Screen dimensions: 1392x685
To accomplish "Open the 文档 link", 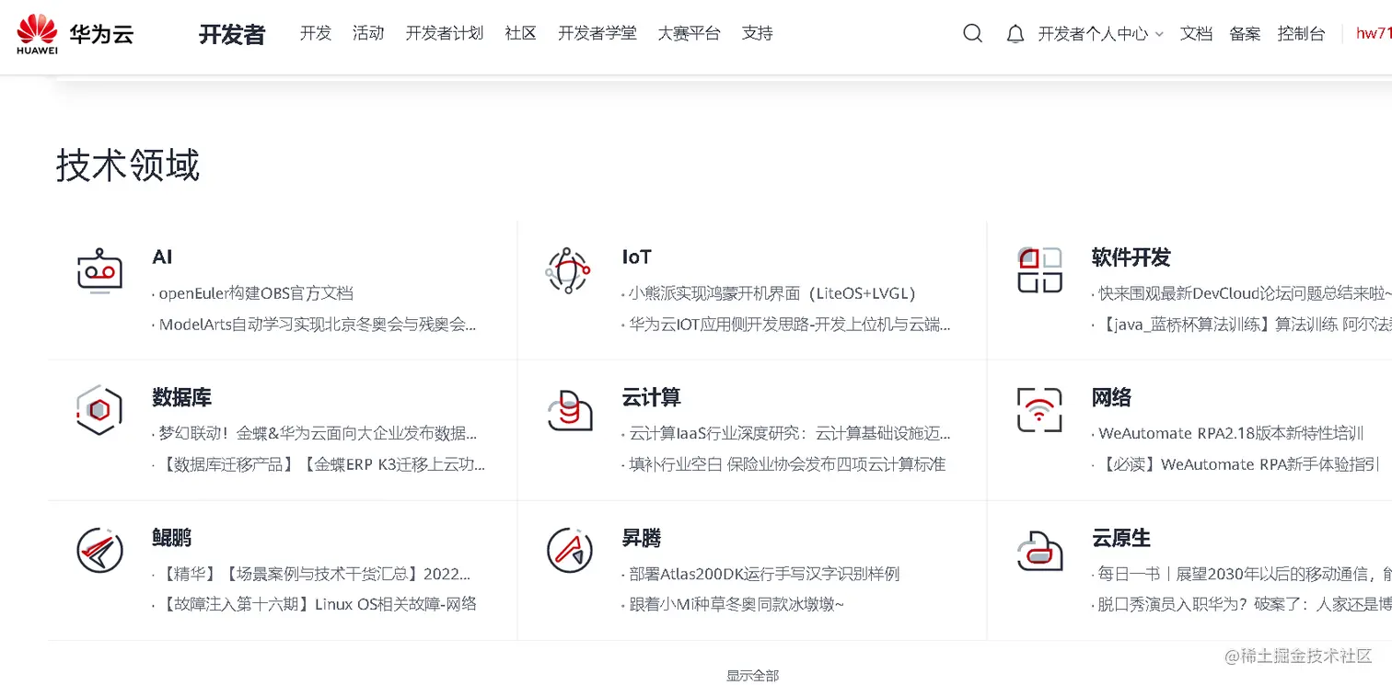I will coord(1197,34).
